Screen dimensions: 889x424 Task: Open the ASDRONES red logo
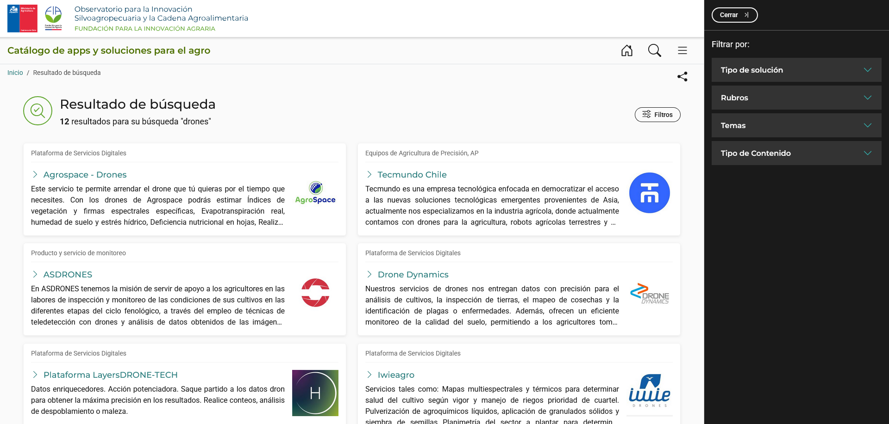(315, 293)
